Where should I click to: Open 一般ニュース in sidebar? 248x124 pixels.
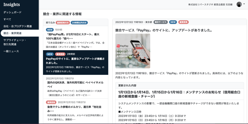tap(11, 51)
